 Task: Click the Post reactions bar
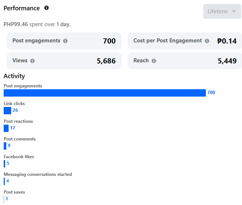coord(6,128)
